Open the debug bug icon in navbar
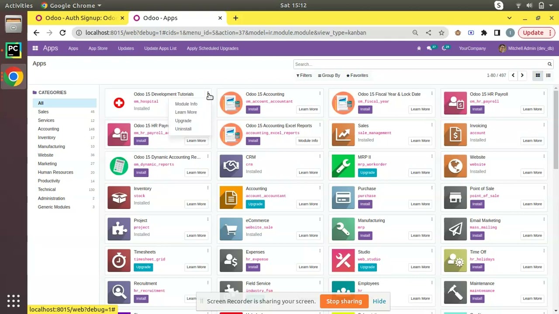 click(419, 48)
